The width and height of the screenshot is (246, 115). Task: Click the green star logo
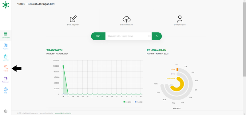pyautogui.click(x=6, y=5)
